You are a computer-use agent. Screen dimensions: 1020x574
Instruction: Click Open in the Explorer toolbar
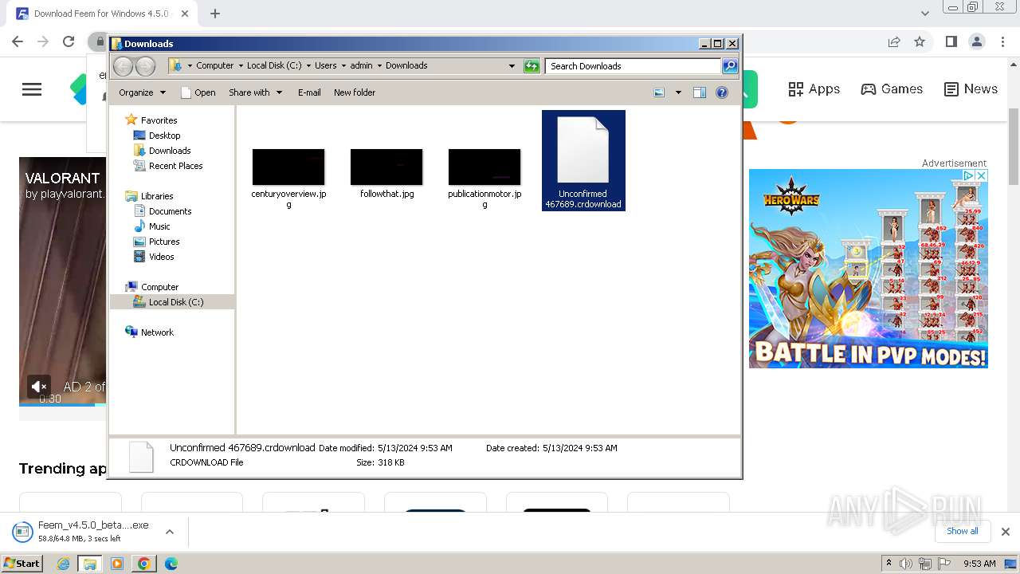198,92
